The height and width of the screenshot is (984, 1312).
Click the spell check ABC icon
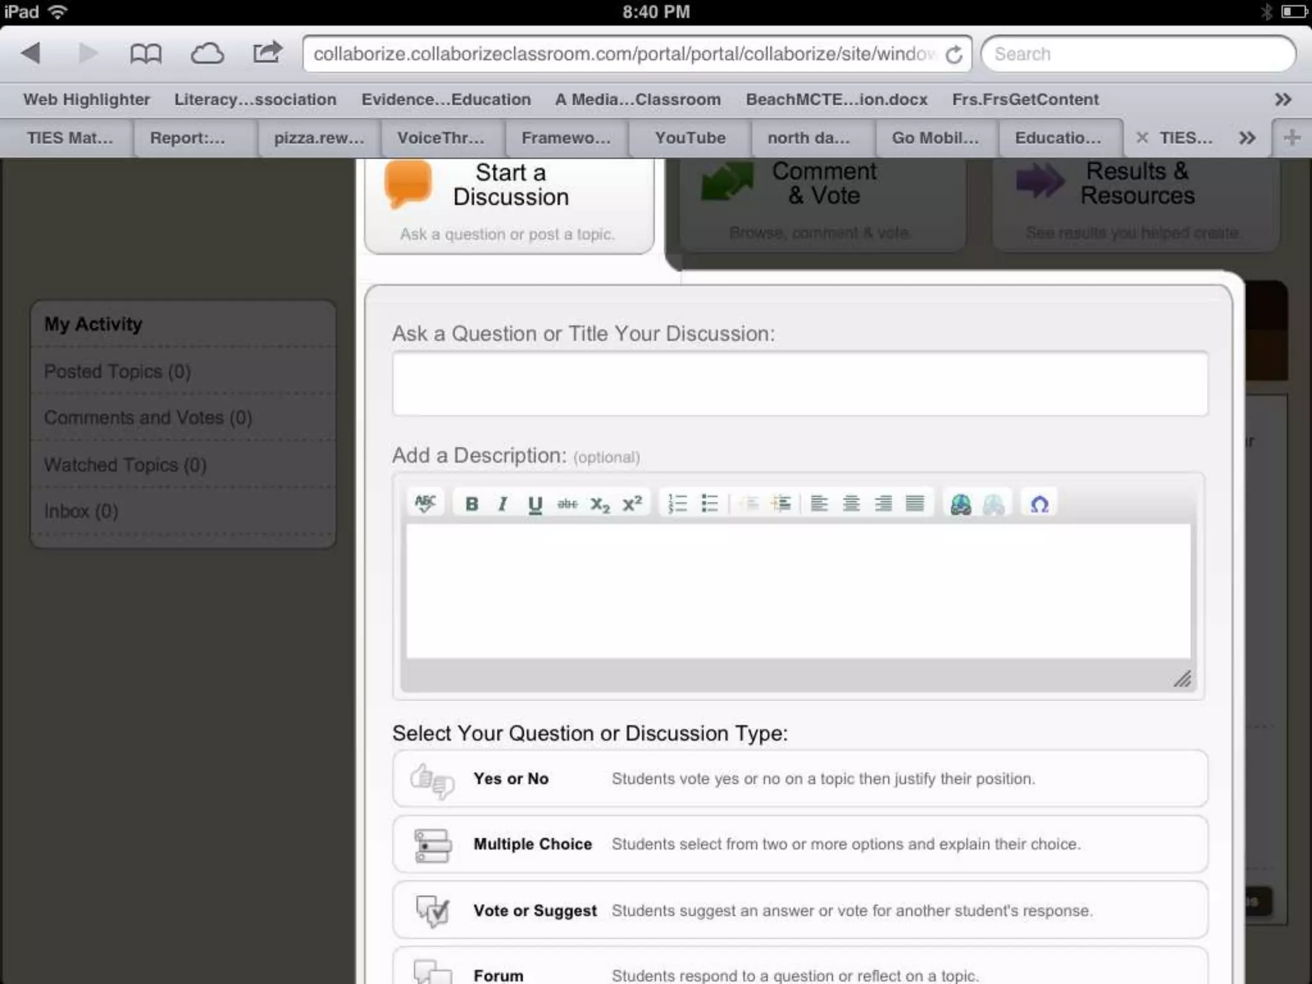425,504
